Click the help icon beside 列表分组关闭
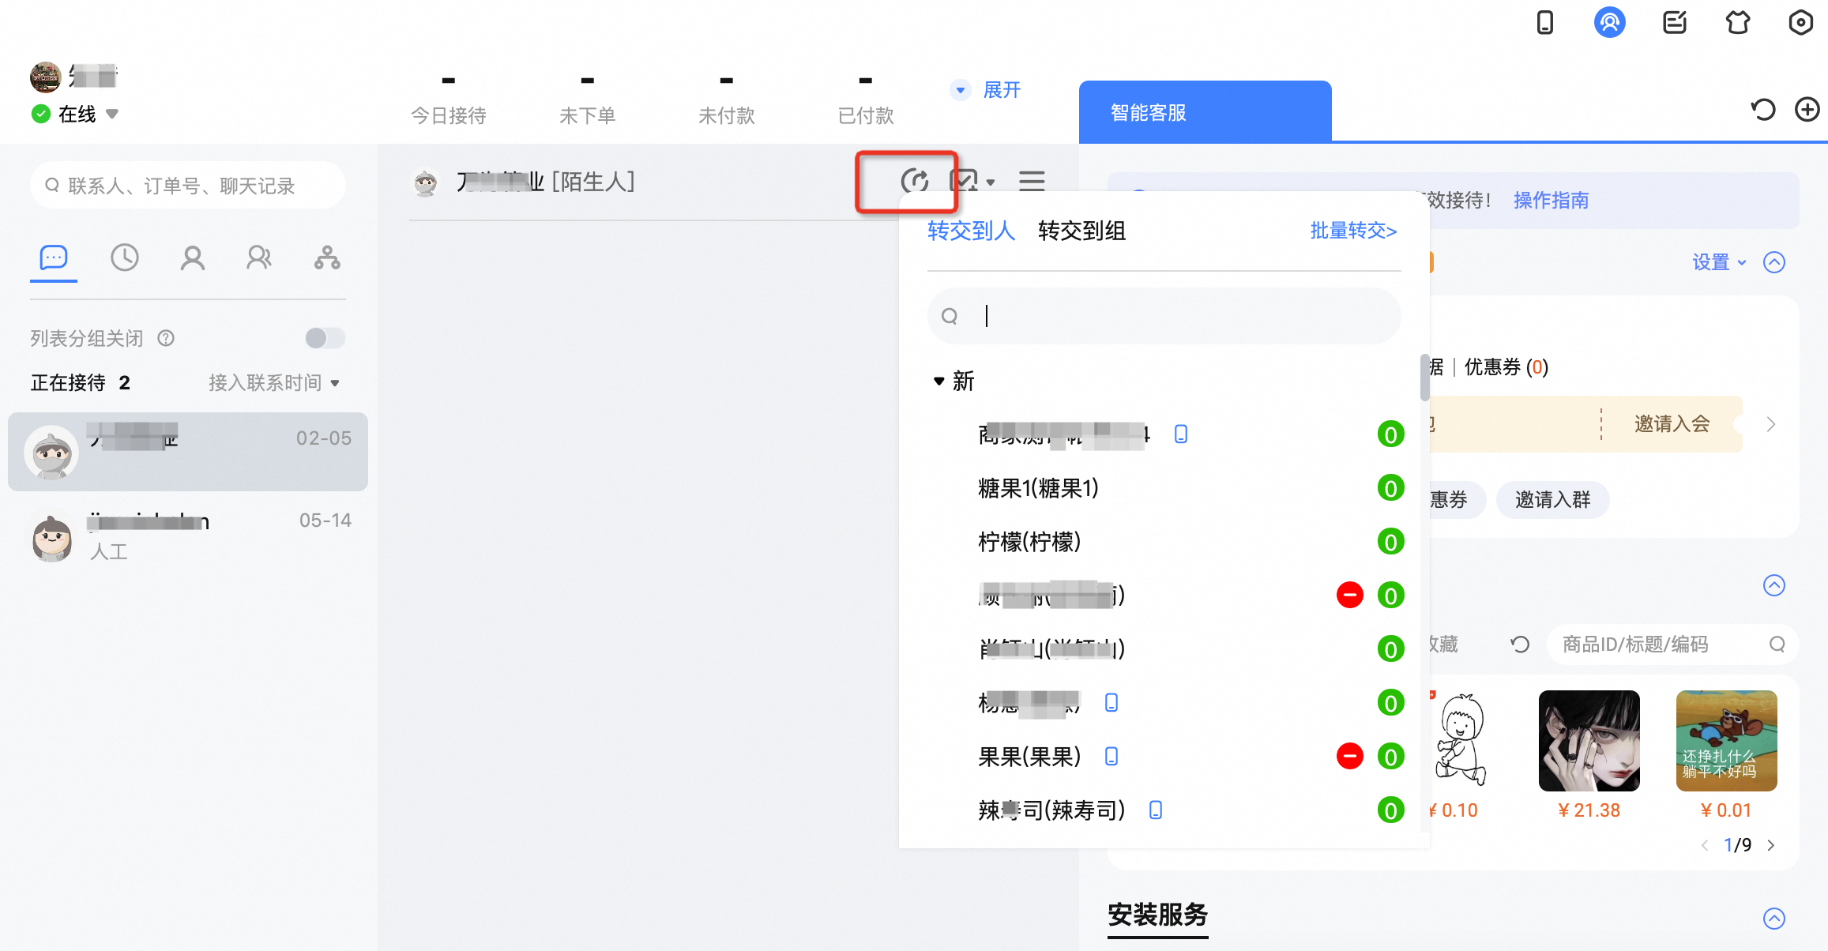This screenshot has width=1828, height=951. 166,338
